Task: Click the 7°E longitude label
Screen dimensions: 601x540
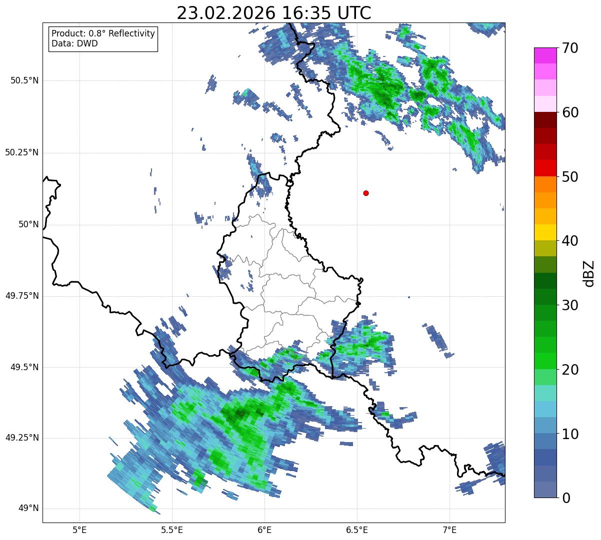Action: point(449,530)
